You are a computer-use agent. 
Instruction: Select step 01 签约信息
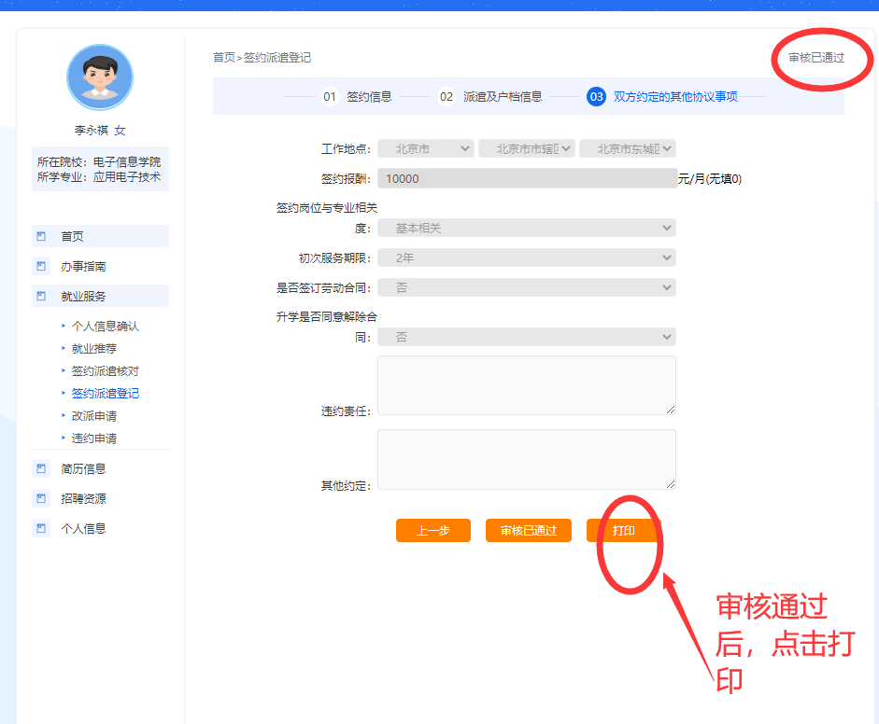coord(357,96)
